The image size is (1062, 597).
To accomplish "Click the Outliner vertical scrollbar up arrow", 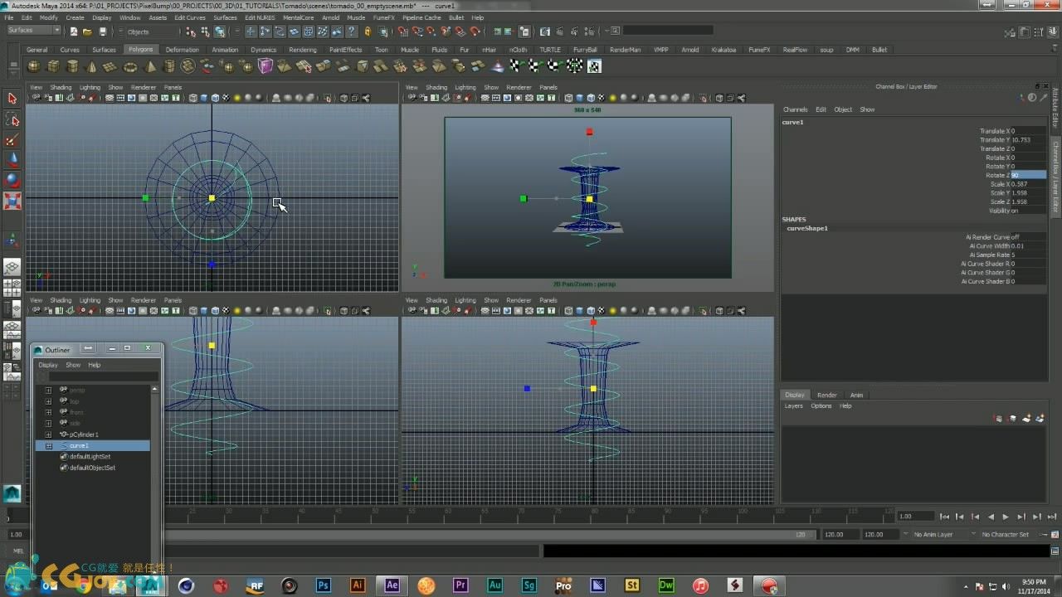I will [x=154, y=389].
